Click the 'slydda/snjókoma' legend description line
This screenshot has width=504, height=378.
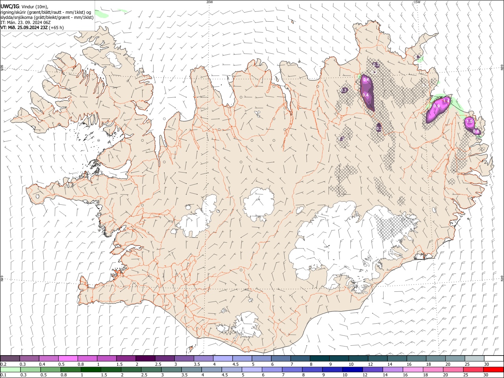(x=47, y=17)
